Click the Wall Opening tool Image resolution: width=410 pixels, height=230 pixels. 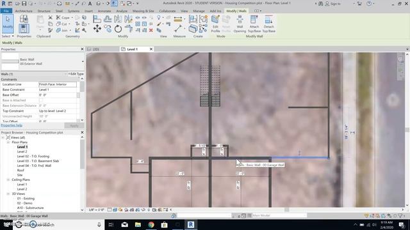[240, 24]
